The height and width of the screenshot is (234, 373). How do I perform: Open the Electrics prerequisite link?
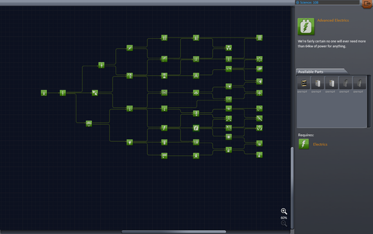pos(320,144)
